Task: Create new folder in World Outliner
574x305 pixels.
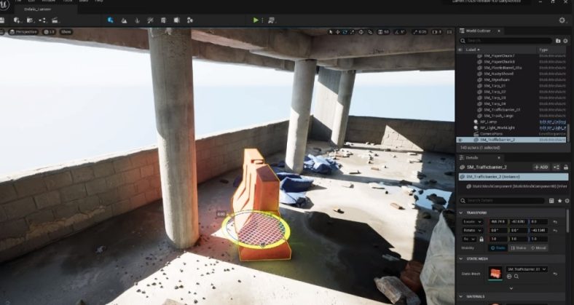Action: click(x=558, y=41)
